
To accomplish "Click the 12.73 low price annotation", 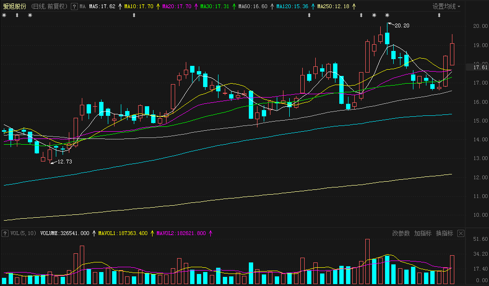I will coord(64,162).
